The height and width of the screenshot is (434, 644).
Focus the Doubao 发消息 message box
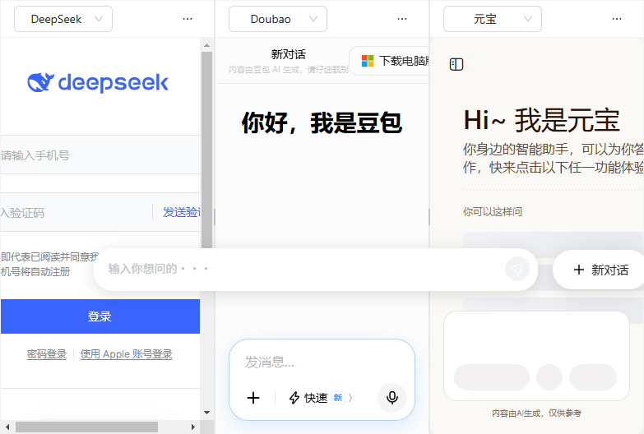click(x=322, y=362)
